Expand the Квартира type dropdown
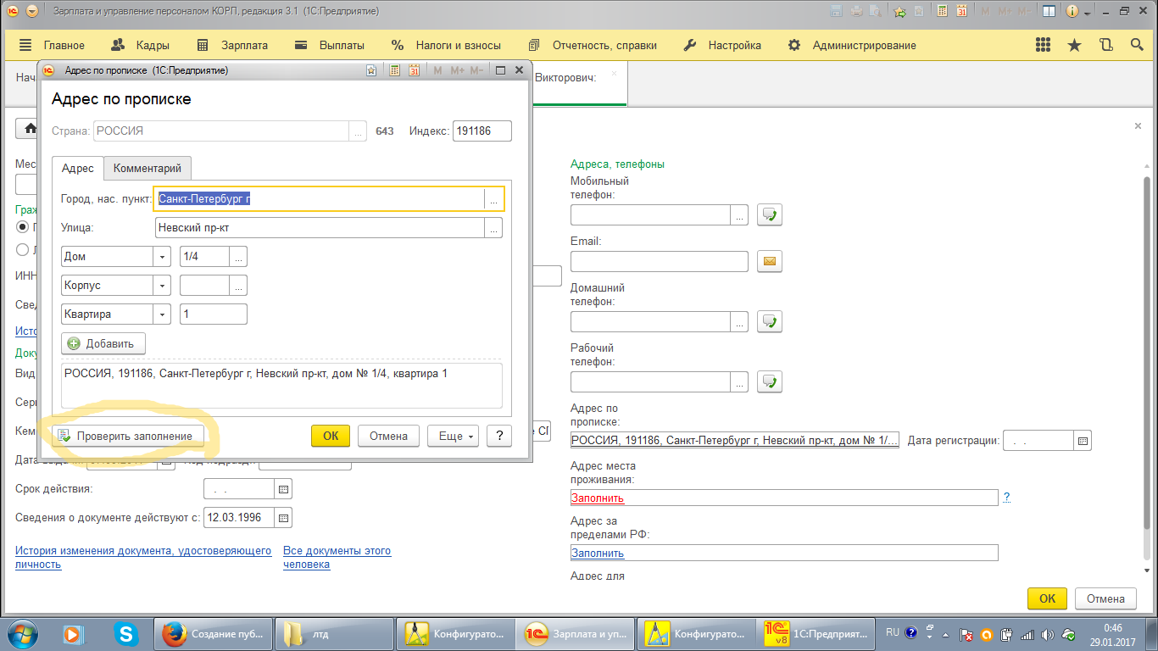1158x651 pixels. tap(162, 314)
